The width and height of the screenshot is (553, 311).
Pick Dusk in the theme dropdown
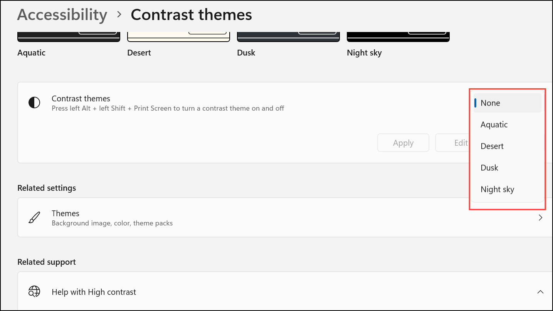pos(507,168)
